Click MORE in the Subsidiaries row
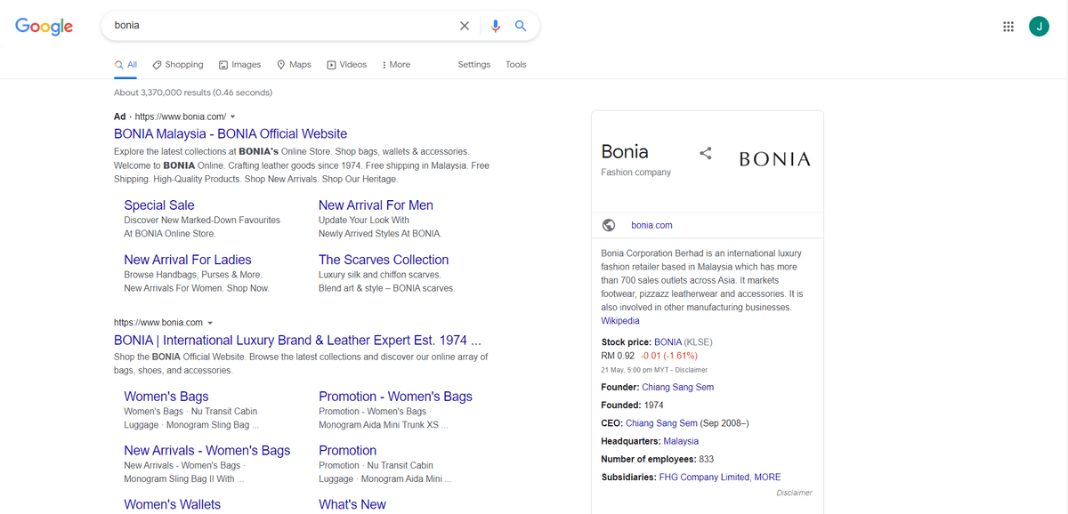Viewport: 1068px width, 514px height. pyautogui.click(x=767, y=478)
